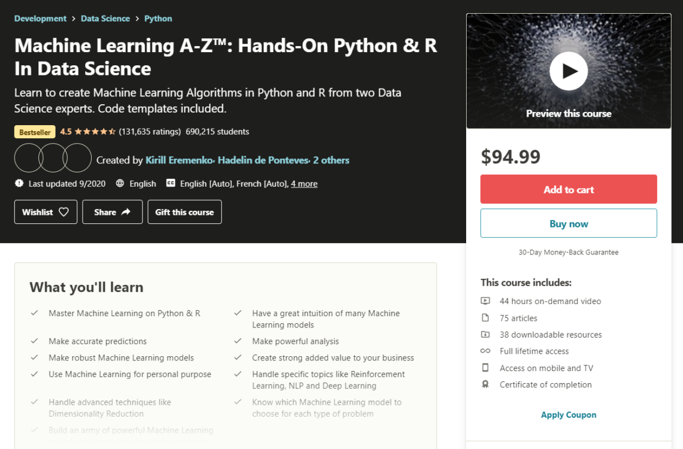Viewport: 683px width, 449px height.
Task: Open the Development breadcrumb
Action: pyautogui.click(x=40, y=18)
